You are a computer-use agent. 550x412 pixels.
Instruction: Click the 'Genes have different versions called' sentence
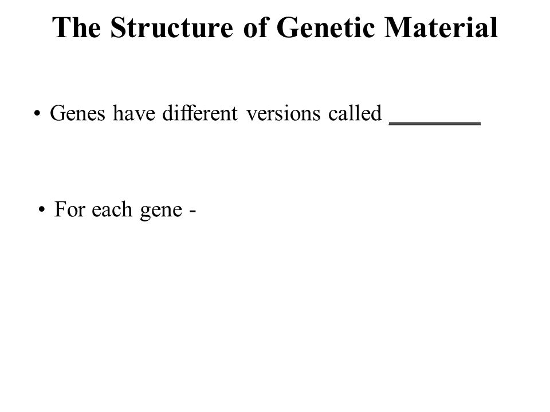tap(216, 113)
